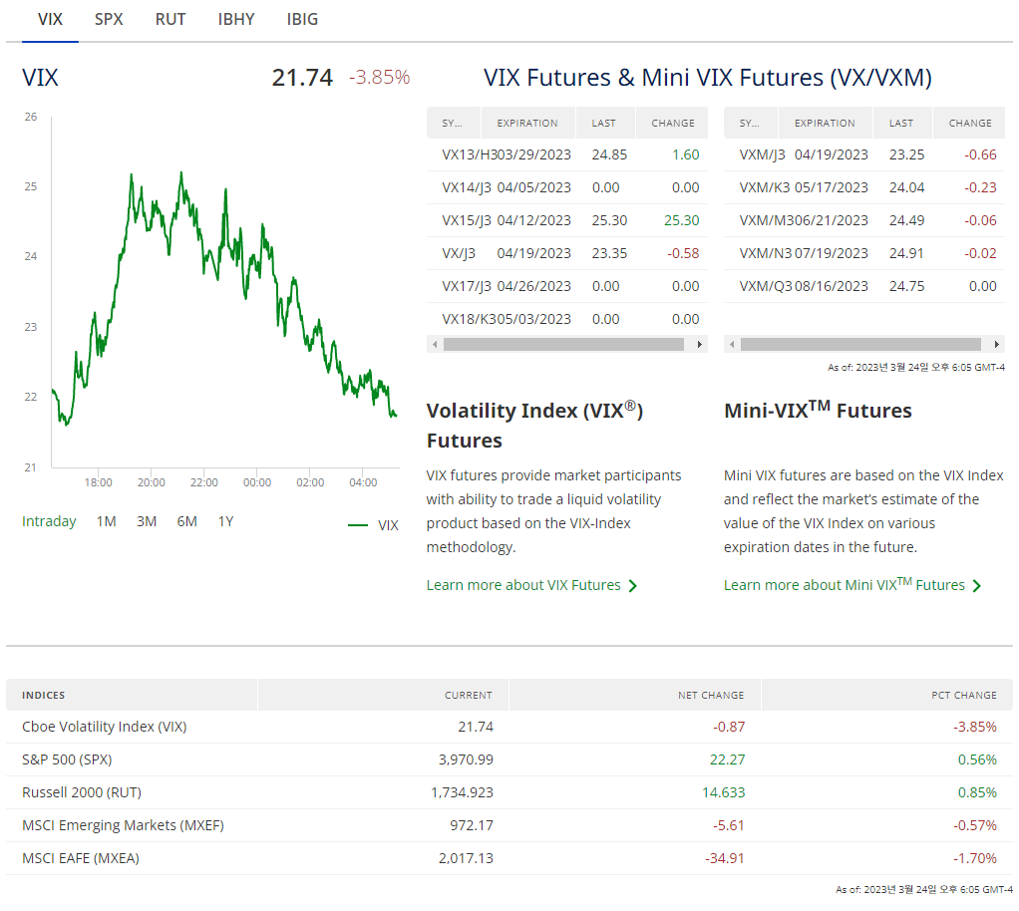Click S&P 500 (SPX) row
1019x911 pixels.
coord(509,759)
